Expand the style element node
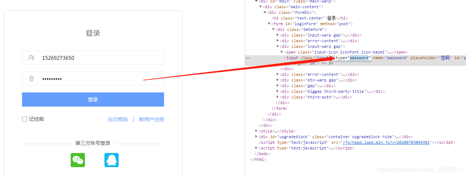Viewport: 466px width, 176px height. tap(256, 131)
